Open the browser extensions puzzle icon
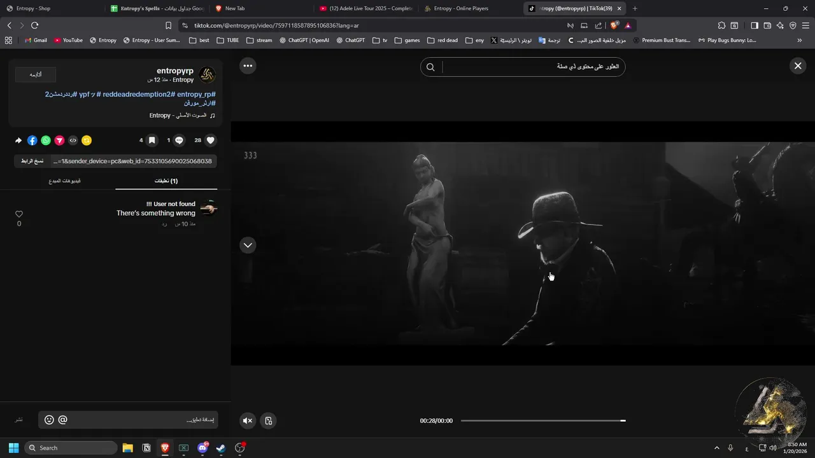This screenshot has width=815, height=458. pyautogui.click(x=721, y=25)
